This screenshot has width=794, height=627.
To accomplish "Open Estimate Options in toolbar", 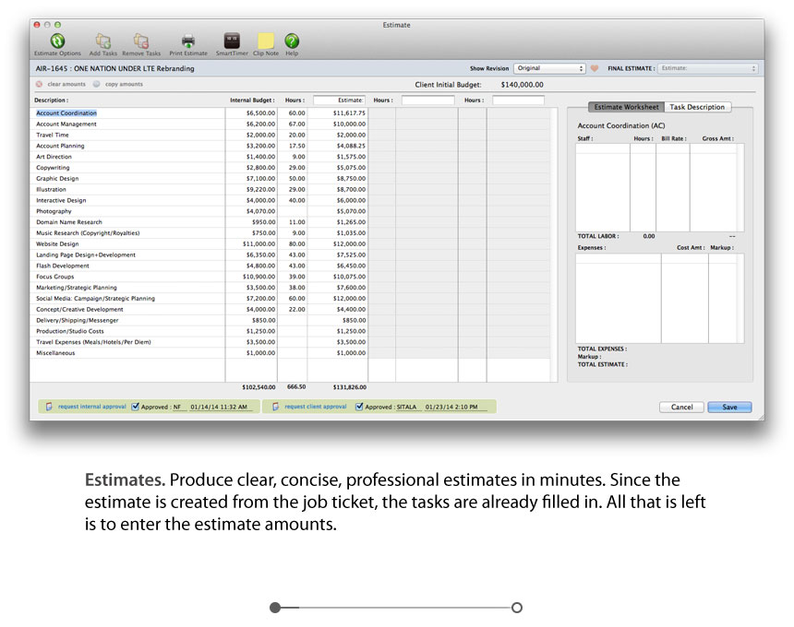I will coord(57,41).
